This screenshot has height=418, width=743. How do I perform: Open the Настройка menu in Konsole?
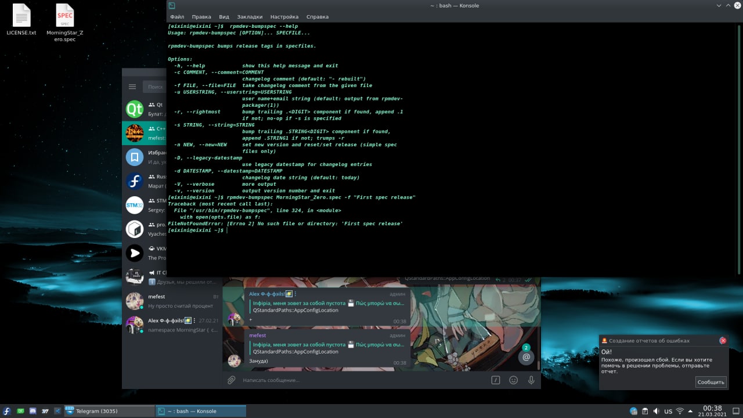pyautogui.click(x=284, y=17)
